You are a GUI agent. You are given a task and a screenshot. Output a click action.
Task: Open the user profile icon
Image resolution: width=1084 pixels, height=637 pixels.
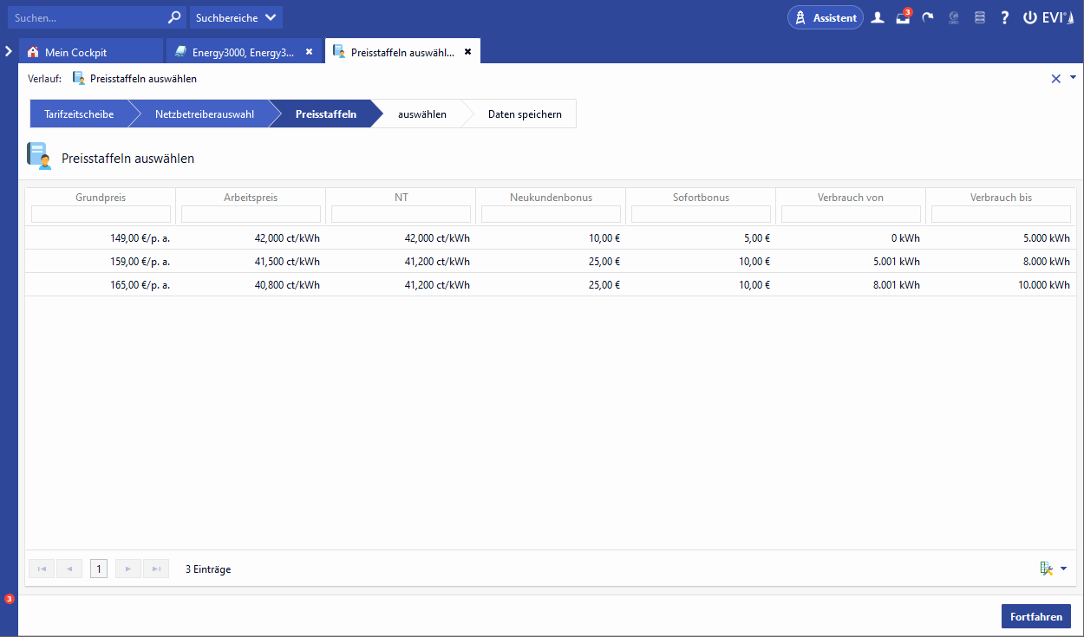point(878,17)
